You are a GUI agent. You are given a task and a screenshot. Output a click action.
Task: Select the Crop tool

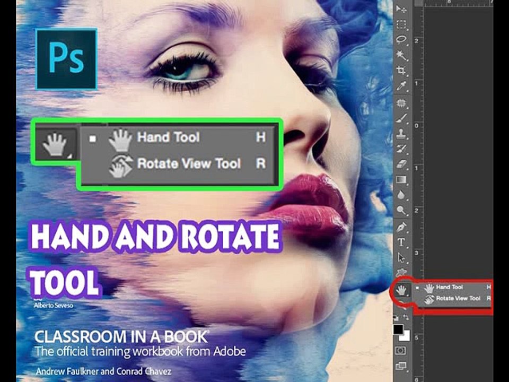point(401,71)
